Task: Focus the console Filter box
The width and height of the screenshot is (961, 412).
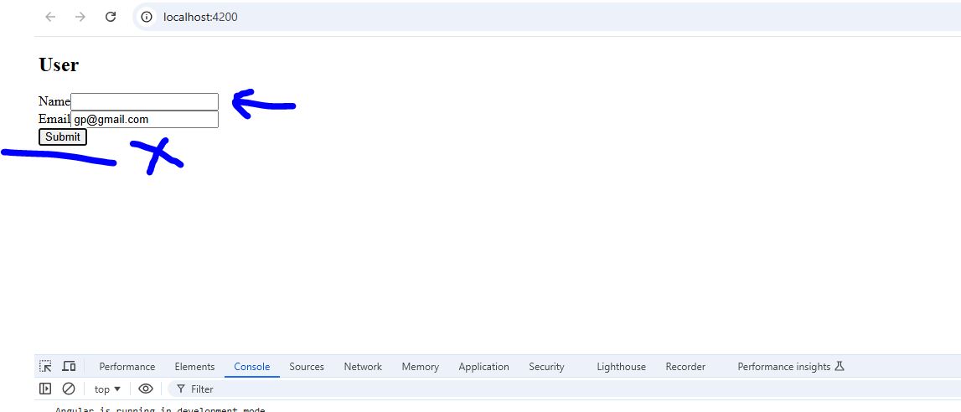Action: tap(564, 389)
